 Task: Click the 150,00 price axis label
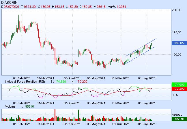(x=177, y=54)
